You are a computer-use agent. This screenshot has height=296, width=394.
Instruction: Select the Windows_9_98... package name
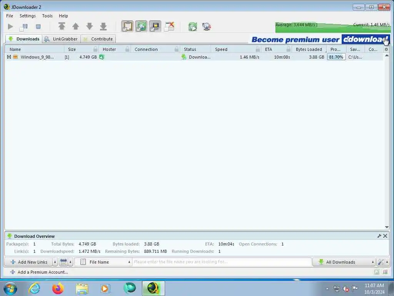click(x=37, y=57)
